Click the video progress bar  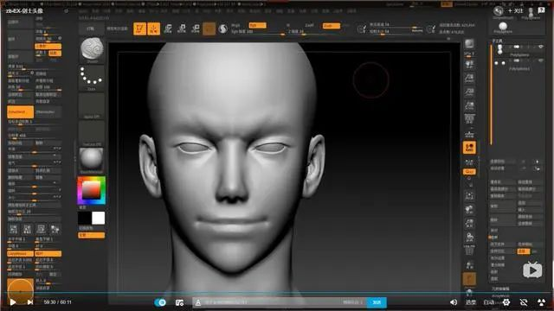[277, 293]
